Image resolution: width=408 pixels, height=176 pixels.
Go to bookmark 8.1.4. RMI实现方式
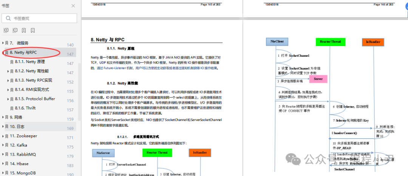click(32, 90)
